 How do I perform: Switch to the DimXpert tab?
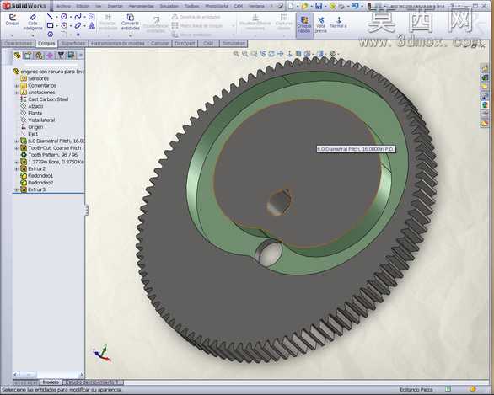point(185,44)
